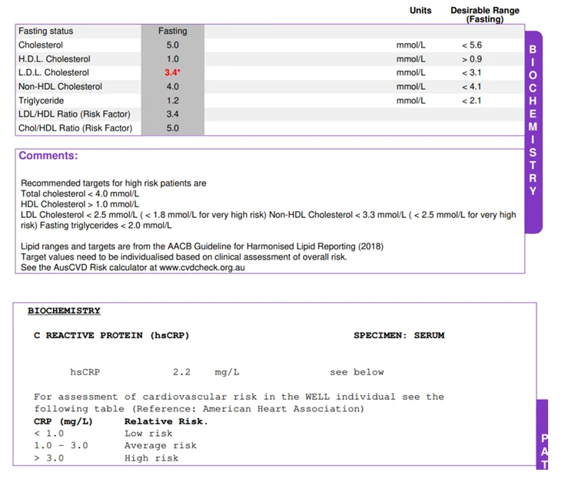The width and height of the screenshot is (575, 482).
Task: Open the www.cvdcheck.org.au link
Action: [202, 267]
